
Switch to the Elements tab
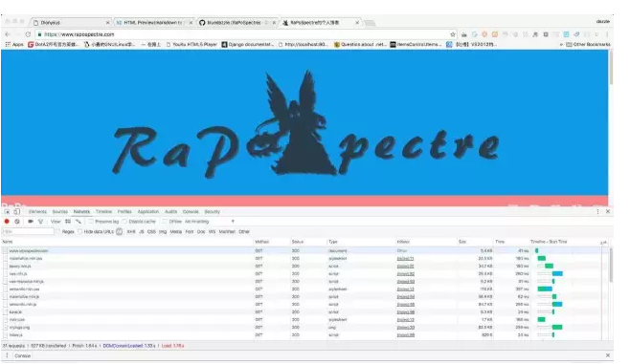pyautogui.click(x=37, y=212)
